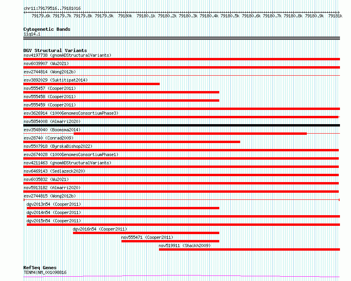This screenshot has width=351, height=281.
Task: Click ruler position 79180.8k
Action: coord(293,16)
